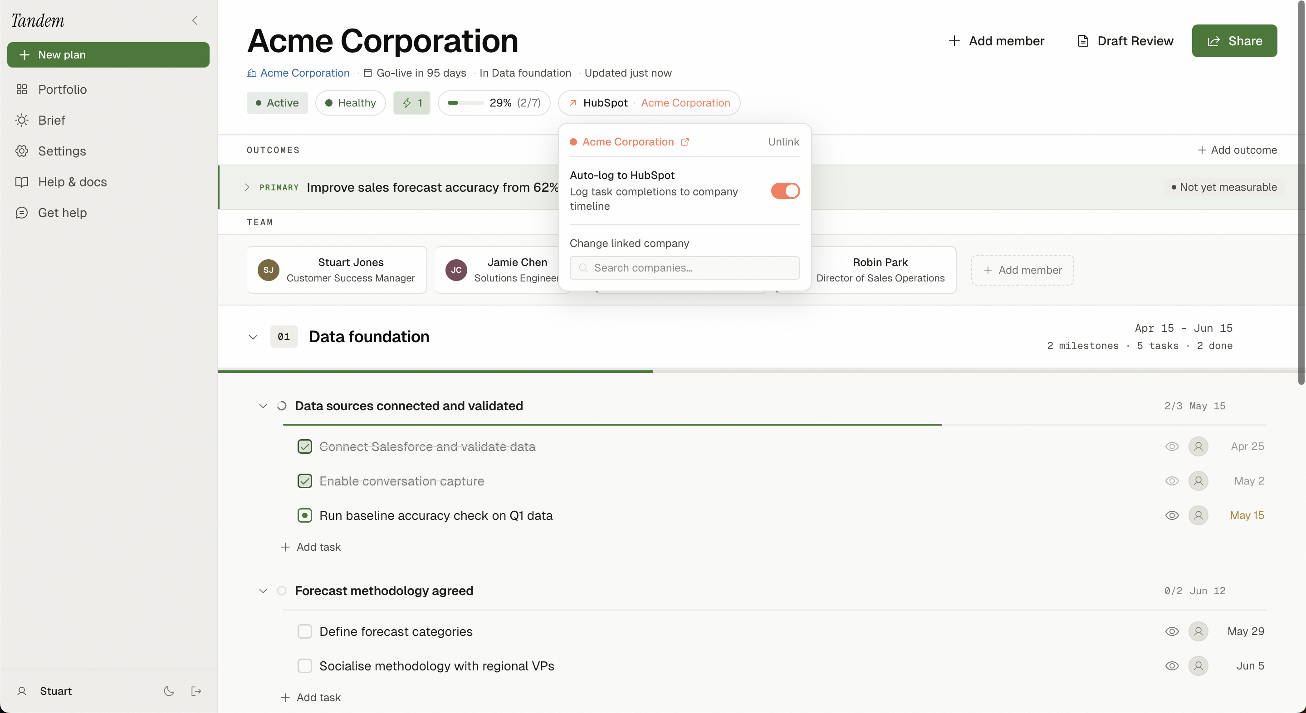Uncheck Connect Salesforce and validate data
This screenshot has width=1306, height=713.
coord(304,447)
